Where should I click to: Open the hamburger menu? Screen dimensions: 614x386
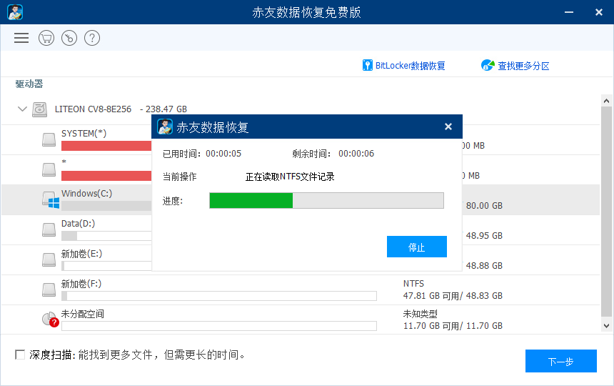pos(21,38)
